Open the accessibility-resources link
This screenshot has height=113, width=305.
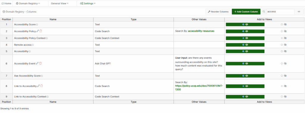coord(201,31)
